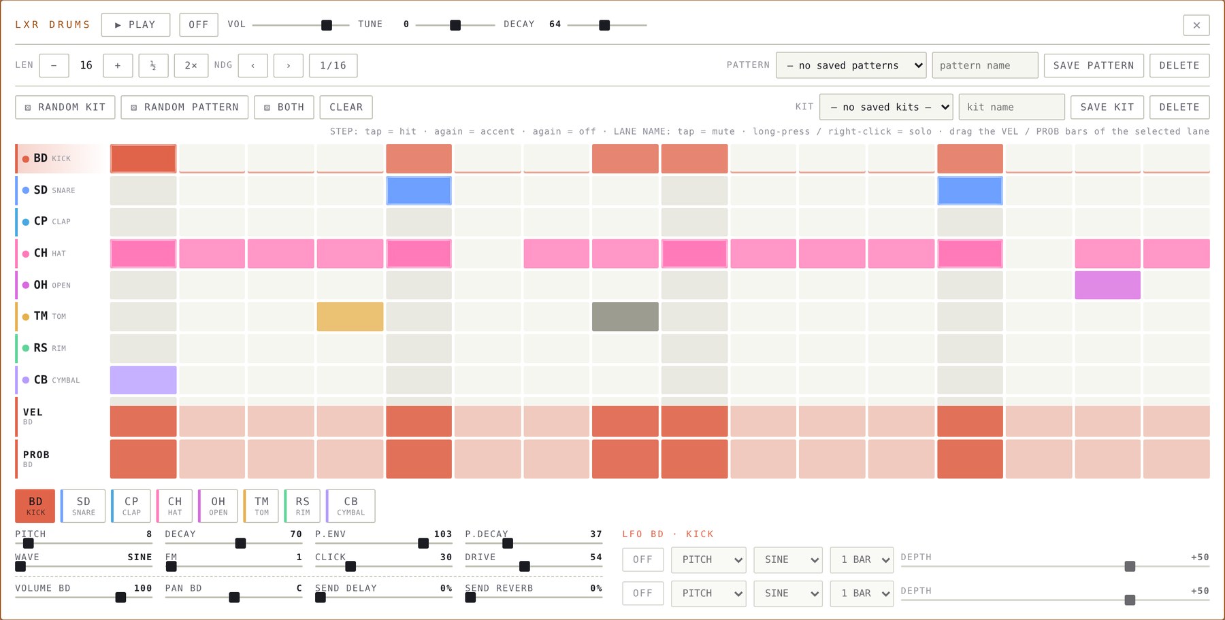
Task: Select the CP CLAP instrument tab
Action: [x=131, y=506]
